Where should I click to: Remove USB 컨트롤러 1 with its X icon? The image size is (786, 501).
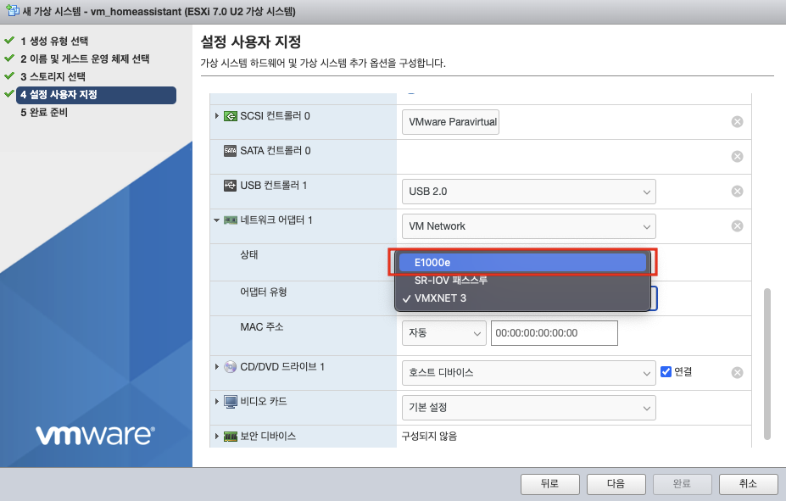click(737, 192)
